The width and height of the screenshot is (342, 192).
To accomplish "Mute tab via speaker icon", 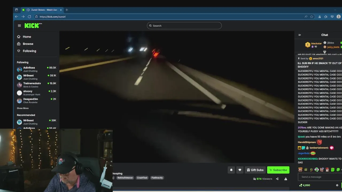I will [28, 10].
